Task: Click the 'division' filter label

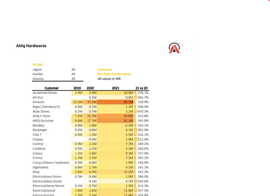Action: click(38, 78)
